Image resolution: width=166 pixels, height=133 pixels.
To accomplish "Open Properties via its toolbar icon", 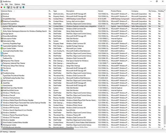I will pos(17,7).
